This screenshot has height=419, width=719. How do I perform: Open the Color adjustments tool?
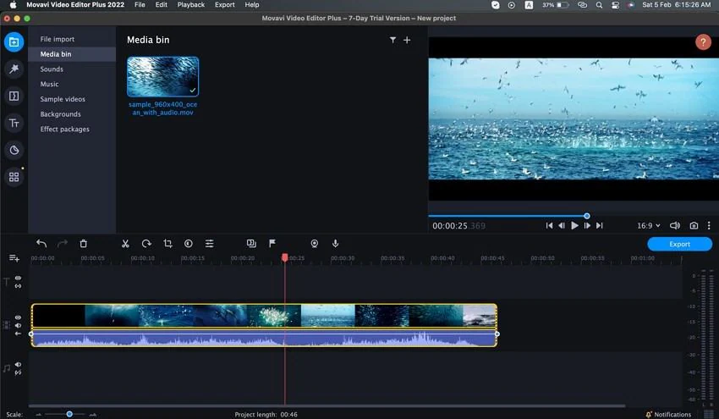(189, 244)
